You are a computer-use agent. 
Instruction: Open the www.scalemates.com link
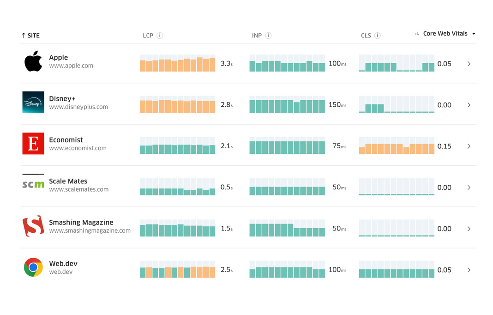click(x=78, y=189)
